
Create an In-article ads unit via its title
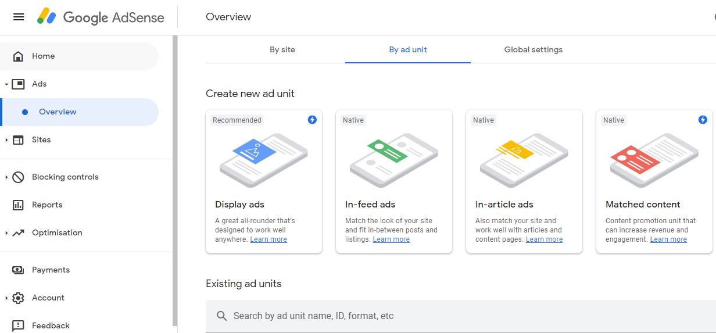click(x=504, y=205)
